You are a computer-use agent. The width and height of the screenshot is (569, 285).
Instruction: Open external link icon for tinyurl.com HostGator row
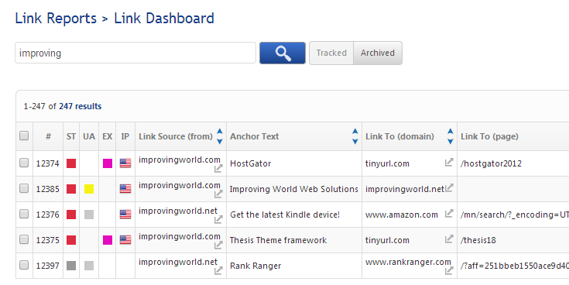[449, 163]
